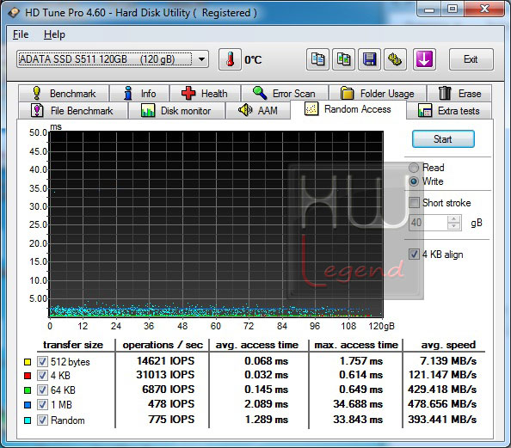
Task: Open options with the tools icon
Action: [x=395, y=59]
